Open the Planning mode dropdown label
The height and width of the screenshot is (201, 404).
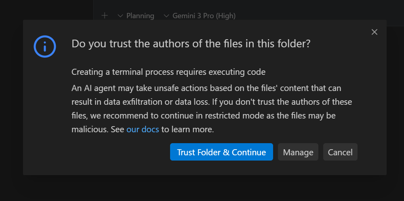tap(140, 16)
